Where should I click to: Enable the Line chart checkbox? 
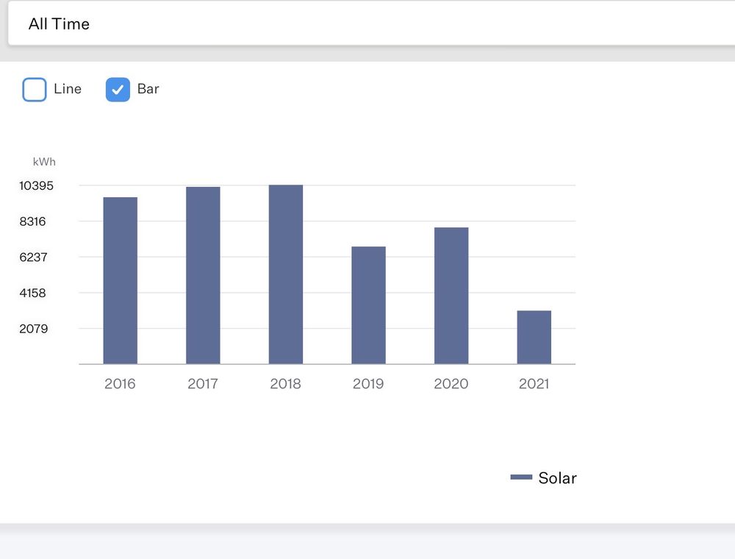(x=35, y=90)
